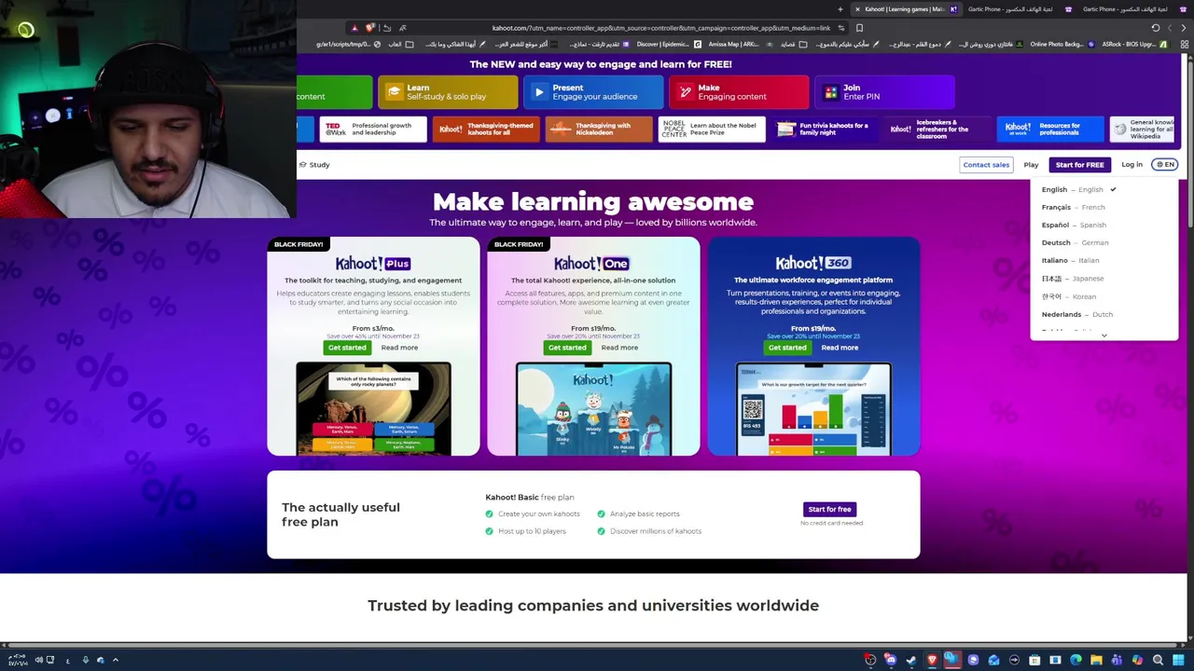
Task: Click the Contact sales button
Action: pos(986,165)
